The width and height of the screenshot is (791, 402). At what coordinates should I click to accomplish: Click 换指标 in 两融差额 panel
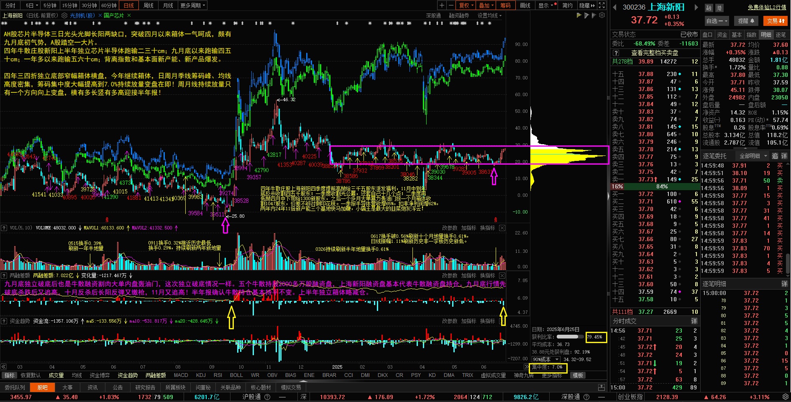487,275
